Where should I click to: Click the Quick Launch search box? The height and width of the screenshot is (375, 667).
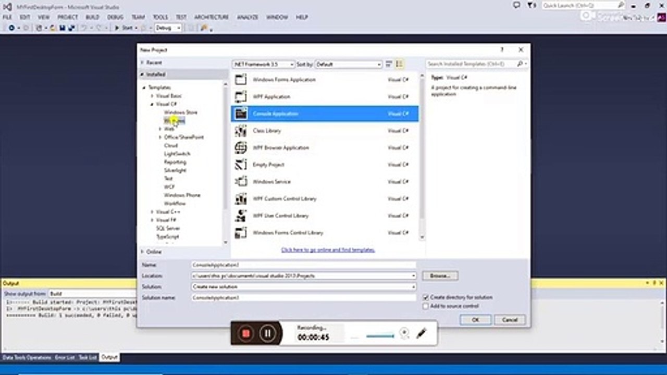[584, 5]
